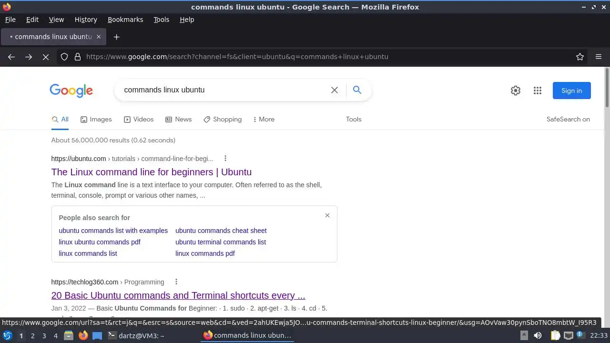Show the desktop from the taskbar
The height and width of the screenshot is (343, 610).
[x=97, y=336]
